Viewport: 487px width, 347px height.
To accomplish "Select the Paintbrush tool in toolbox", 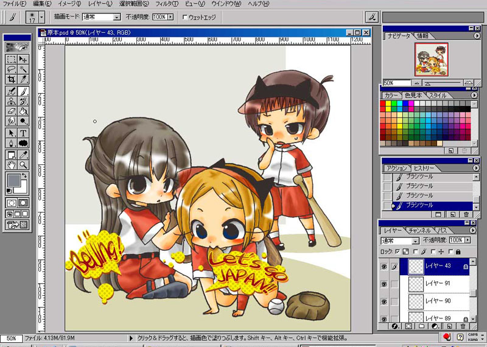I will pos(23,91).
